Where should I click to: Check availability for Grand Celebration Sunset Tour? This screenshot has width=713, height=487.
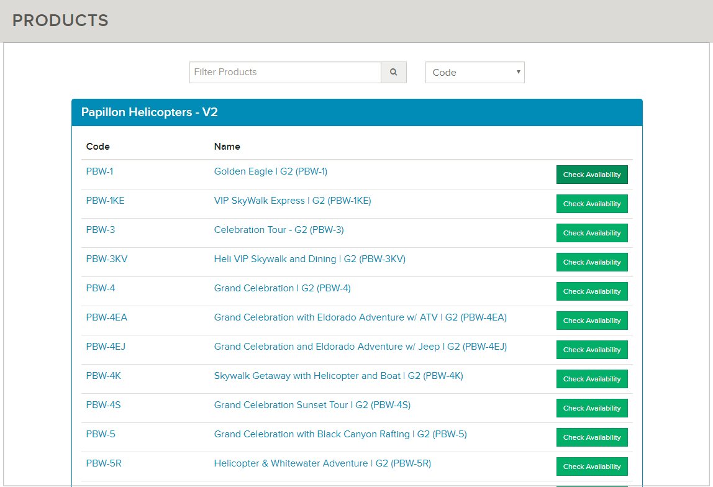click(591, 408)
